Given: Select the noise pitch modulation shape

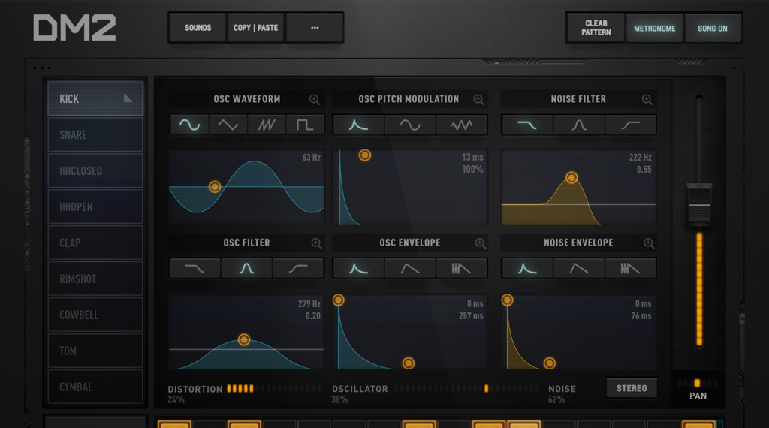Looking at the screenshot, I should (461, 125).
